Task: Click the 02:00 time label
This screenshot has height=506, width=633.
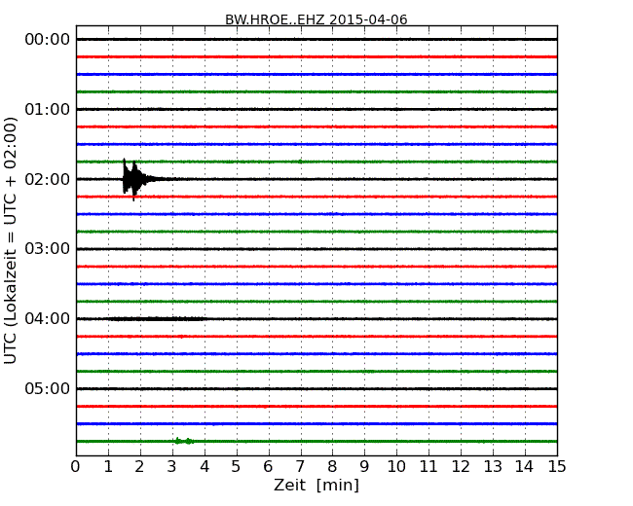Action: click(x=48, y=179)
